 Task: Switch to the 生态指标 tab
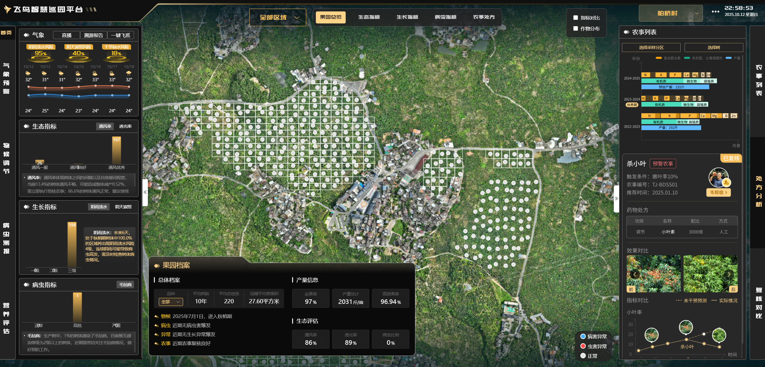coord(369,17)
